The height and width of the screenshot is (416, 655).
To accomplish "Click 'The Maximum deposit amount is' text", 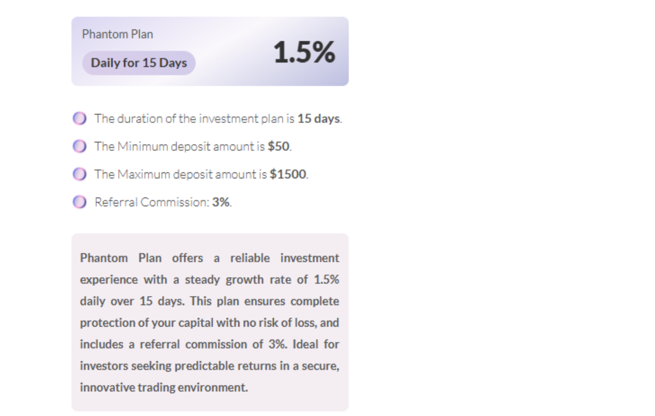I will coord(181,174).
